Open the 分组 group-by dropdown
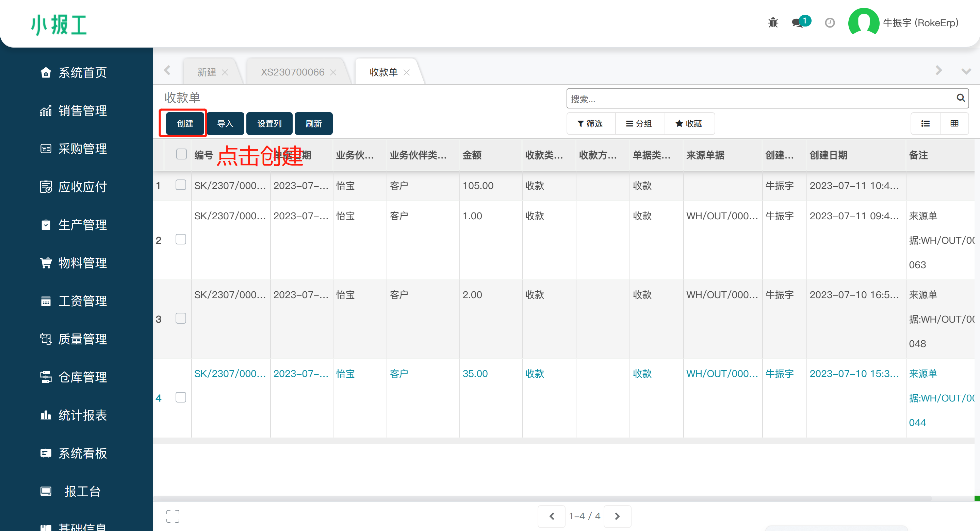This screenshot has width=980, height=531. (639, 123)
